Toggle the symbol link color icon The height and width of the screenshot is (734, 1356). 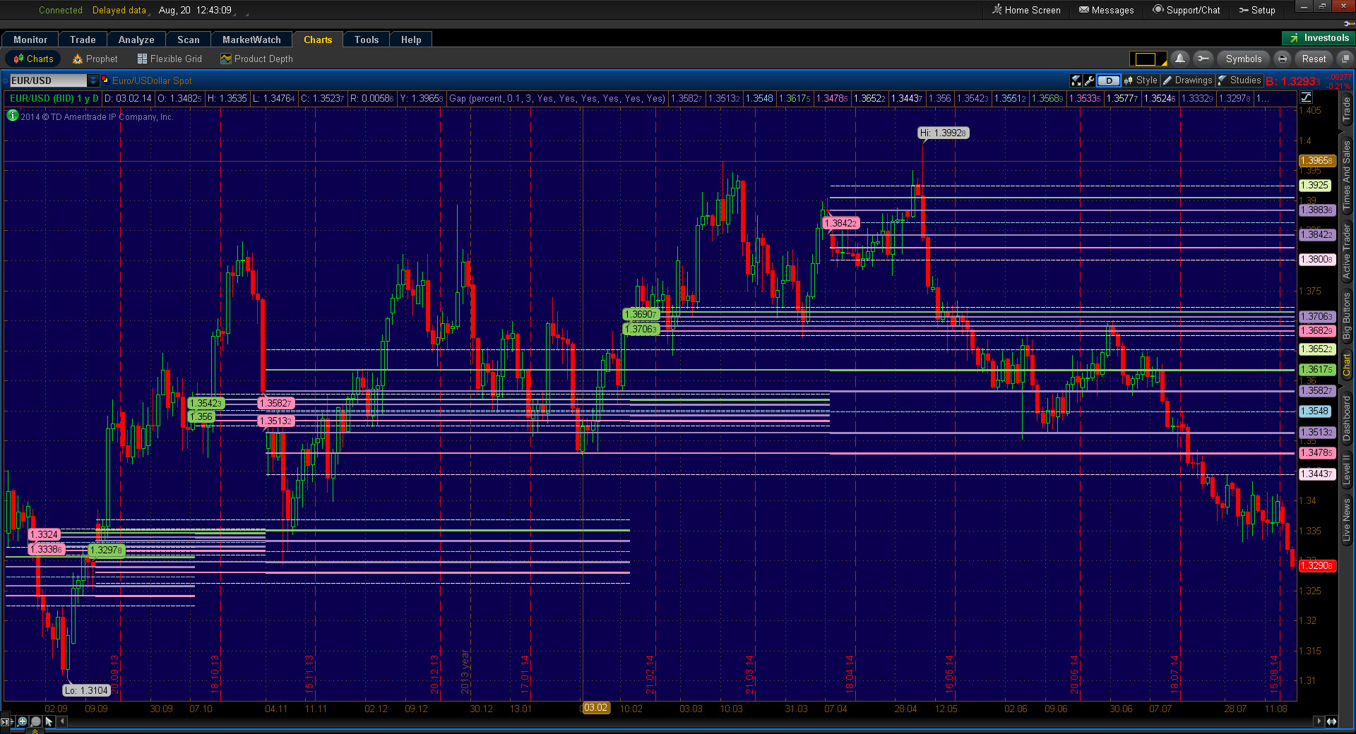[x=105, y=80]
